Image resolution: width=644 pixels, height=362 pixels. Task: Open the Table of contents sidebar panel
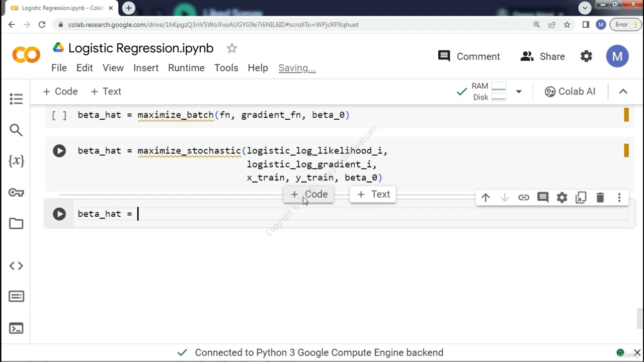[x=16, y=99]
